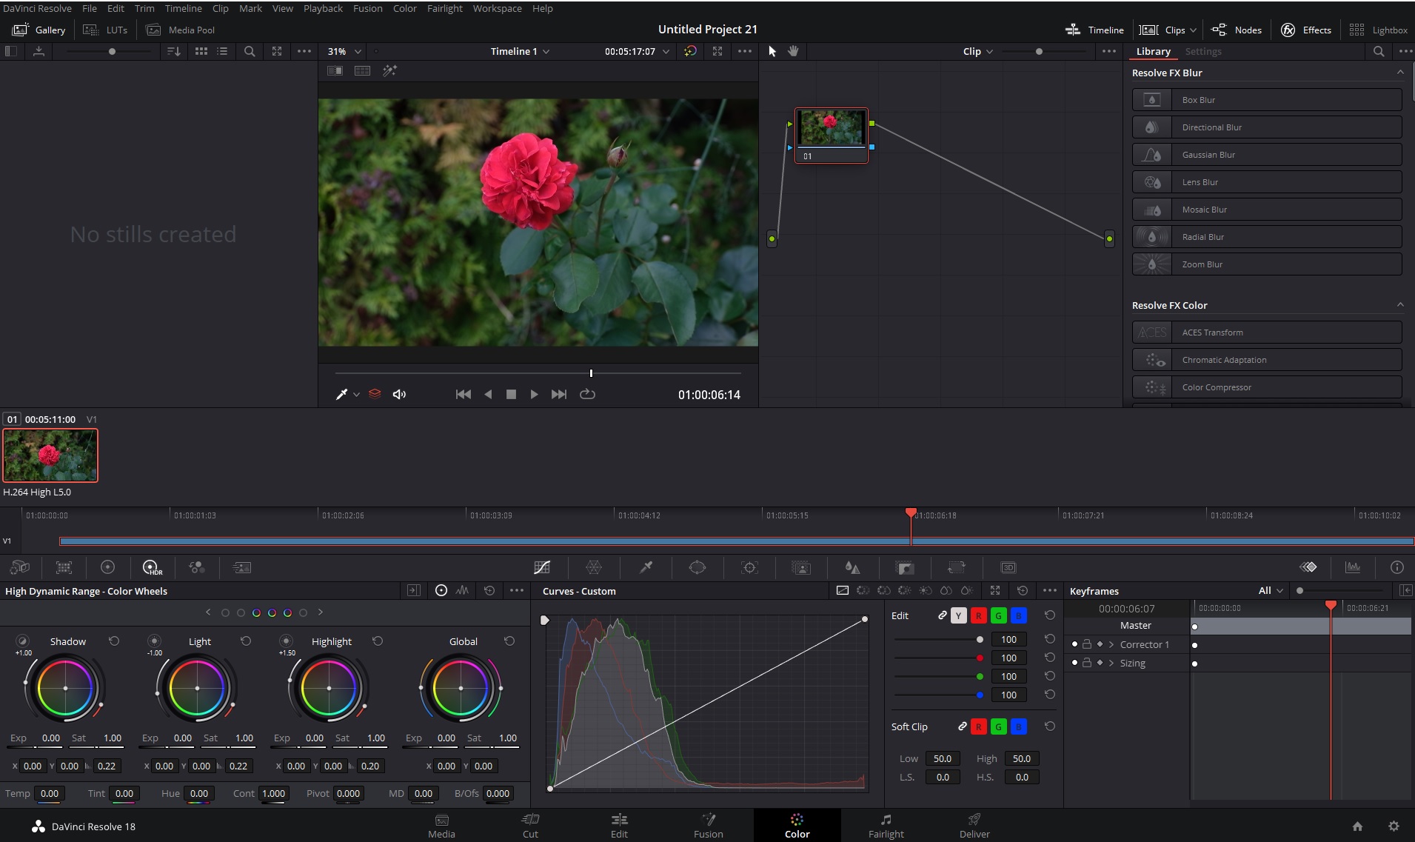
Task: Click the loop playback icon
Action: coord(587,394)
